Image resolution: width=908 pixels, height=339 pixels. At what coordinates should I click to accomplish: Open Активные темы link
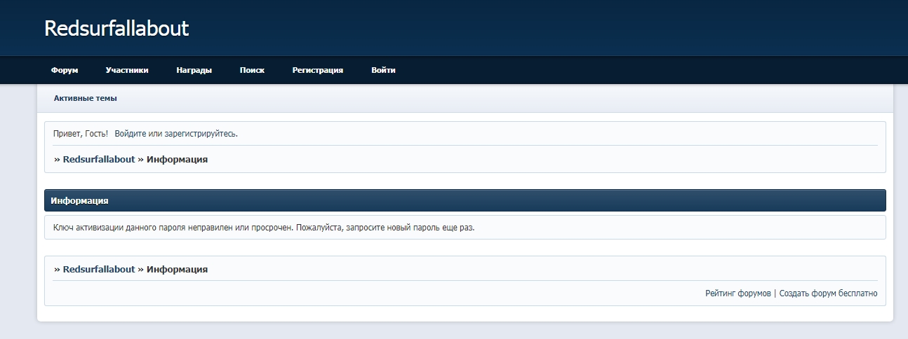coord(86,98)
